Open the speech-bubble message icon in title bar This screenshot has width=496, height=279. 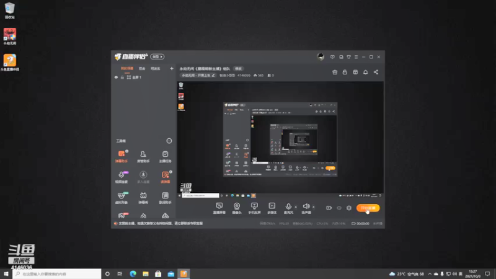click(332, 57)
